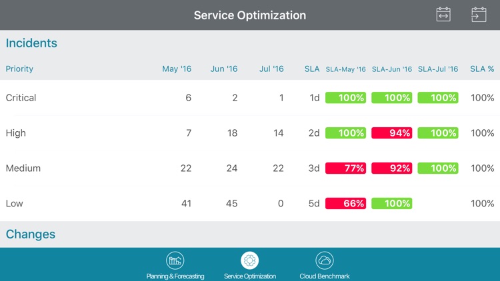The width and height of the screenshot is (500, 281).
Task: Tap the calendar with right arrow icon
Action: [479, 15]
